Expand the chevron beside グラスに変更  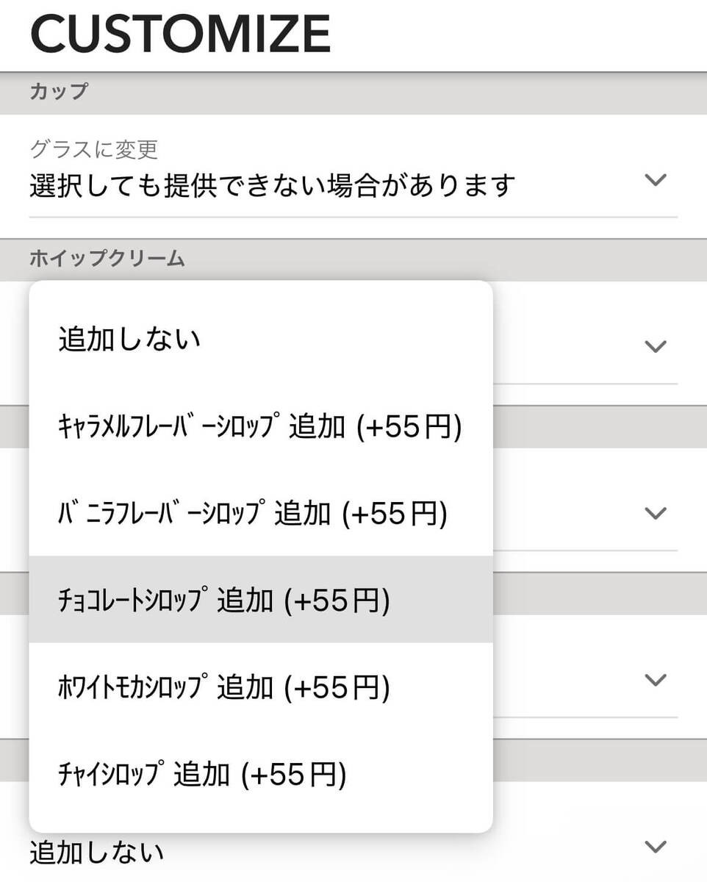[655, 179]
